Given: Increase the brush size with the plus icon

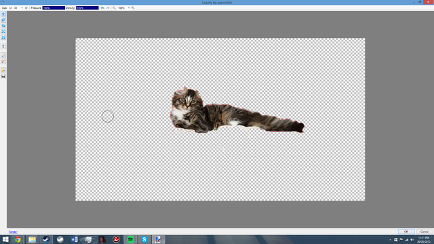Looking at the screenshot, I should pyautogui.click(x=26, y=8).
